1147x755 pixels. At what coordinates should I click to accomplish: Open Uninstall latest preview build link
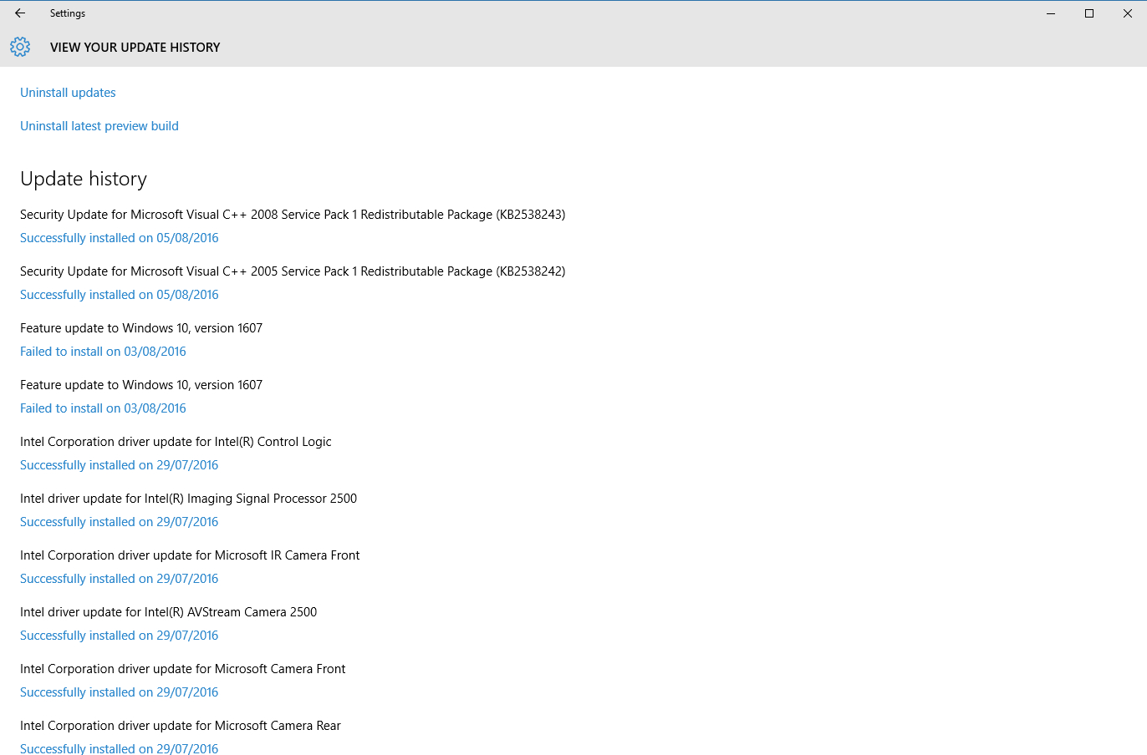(99, 126)
